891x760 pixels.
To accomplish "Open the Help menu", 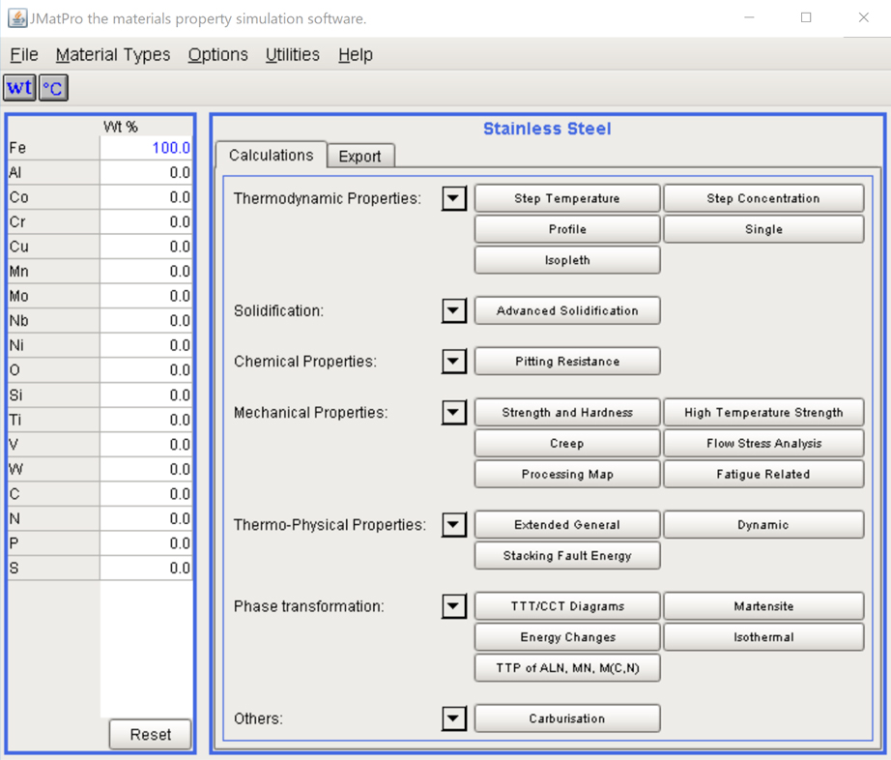I will click(356, 54).
